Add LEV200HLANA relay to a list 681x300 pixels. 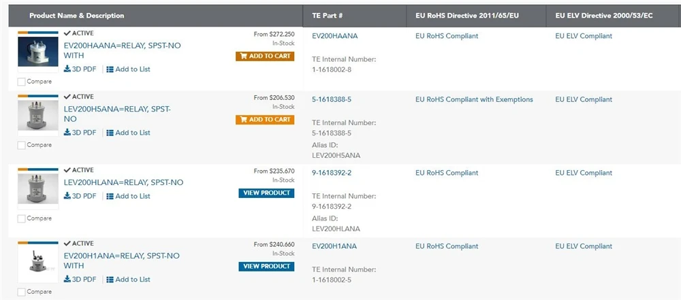tap(128, 196)
